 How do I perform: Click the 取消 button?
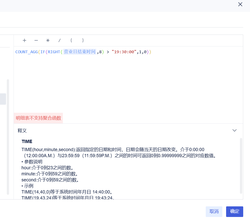tap(214, 211)
